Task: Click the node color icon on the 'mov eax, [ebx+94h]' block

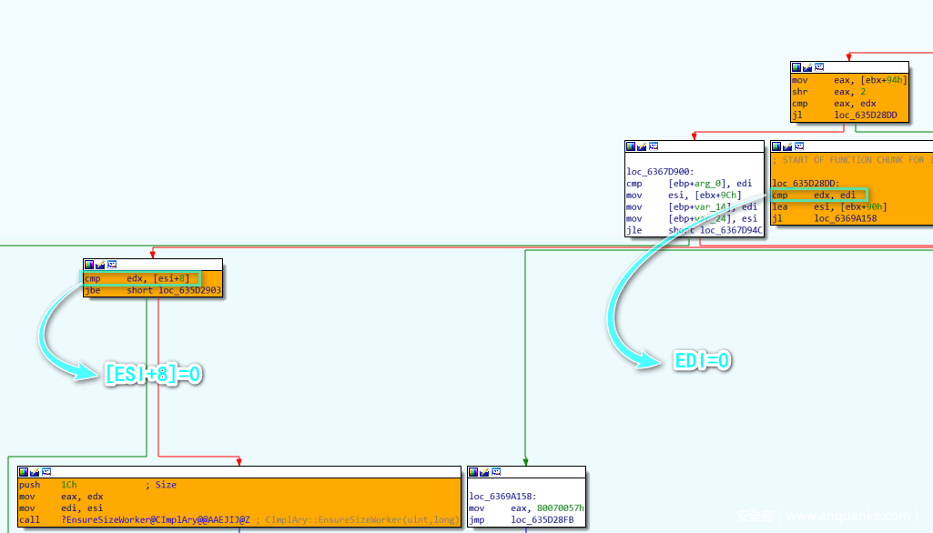Action: pos(796,67)
